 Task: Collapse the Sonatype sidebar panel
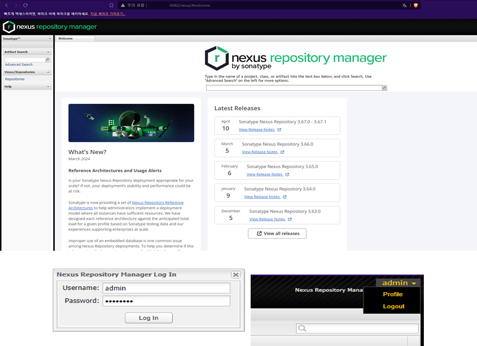click(50, 39)
